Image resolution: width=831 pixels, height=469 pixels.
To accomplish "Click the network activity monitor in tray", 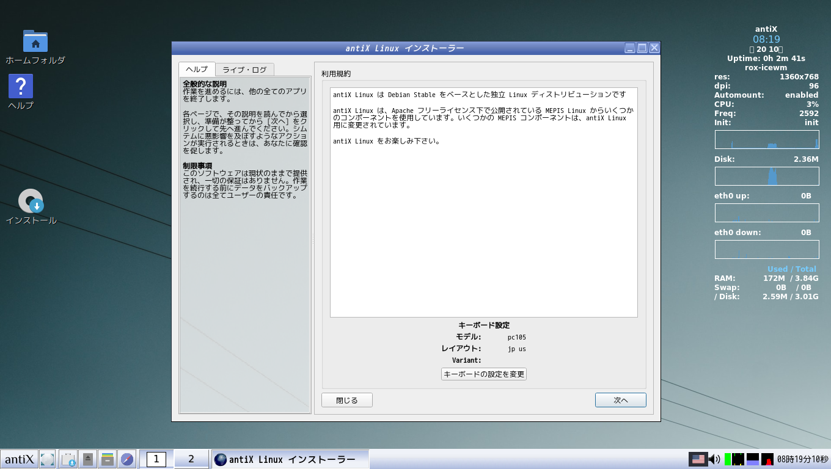I will (x=738, y=459).
